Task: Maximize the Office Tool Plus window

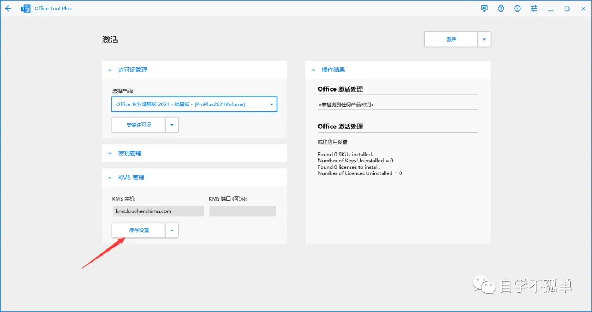Action: (x=567, y=8)
